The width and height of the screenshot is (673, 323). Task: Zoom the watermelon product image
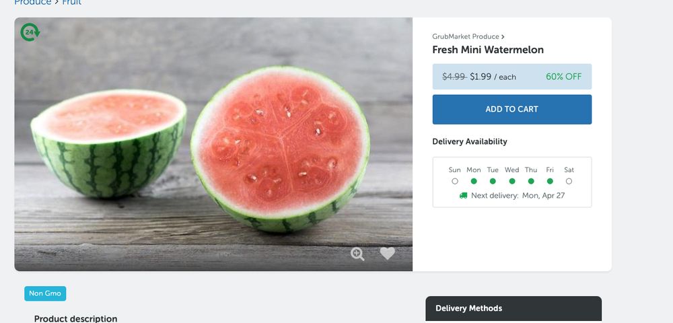[x=357, y=254]
